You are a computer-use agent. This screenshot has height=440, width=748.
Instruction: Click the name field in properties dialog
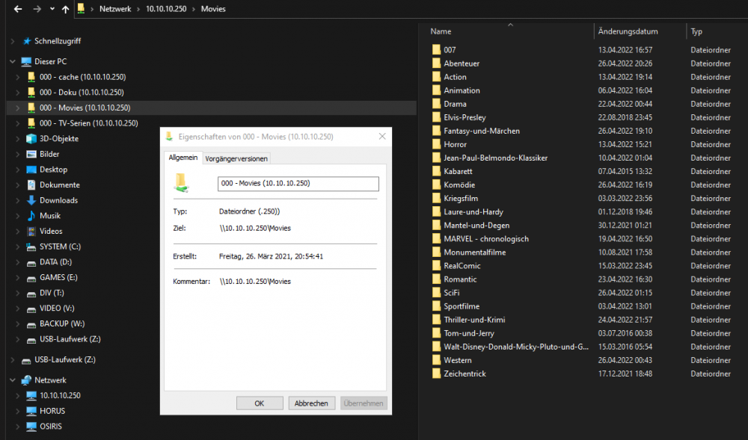[298, 183]
